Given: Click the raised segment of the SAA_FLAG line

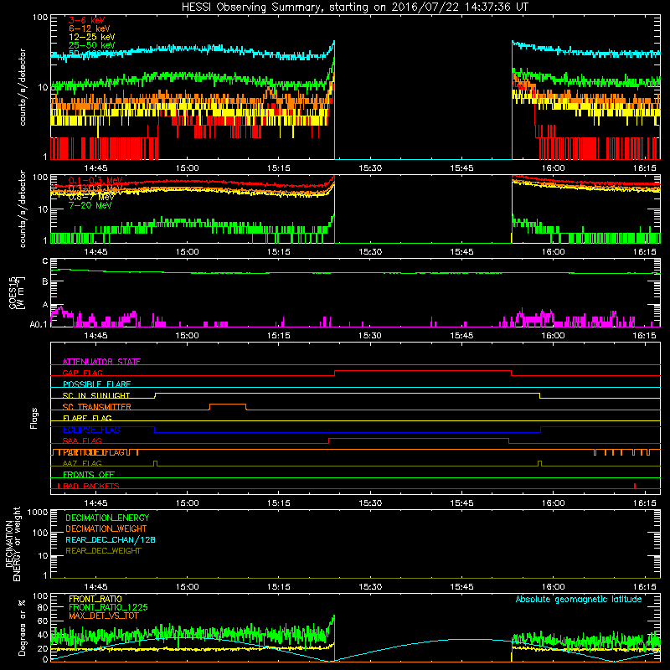Looking at the screenshot, I should tap(418, 438).
